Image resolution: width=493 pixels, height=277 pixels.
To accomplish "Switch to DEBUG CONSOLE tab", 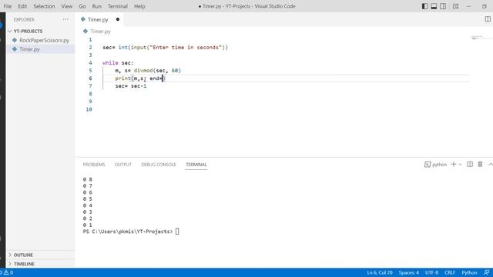I will (x=159, y=165).
